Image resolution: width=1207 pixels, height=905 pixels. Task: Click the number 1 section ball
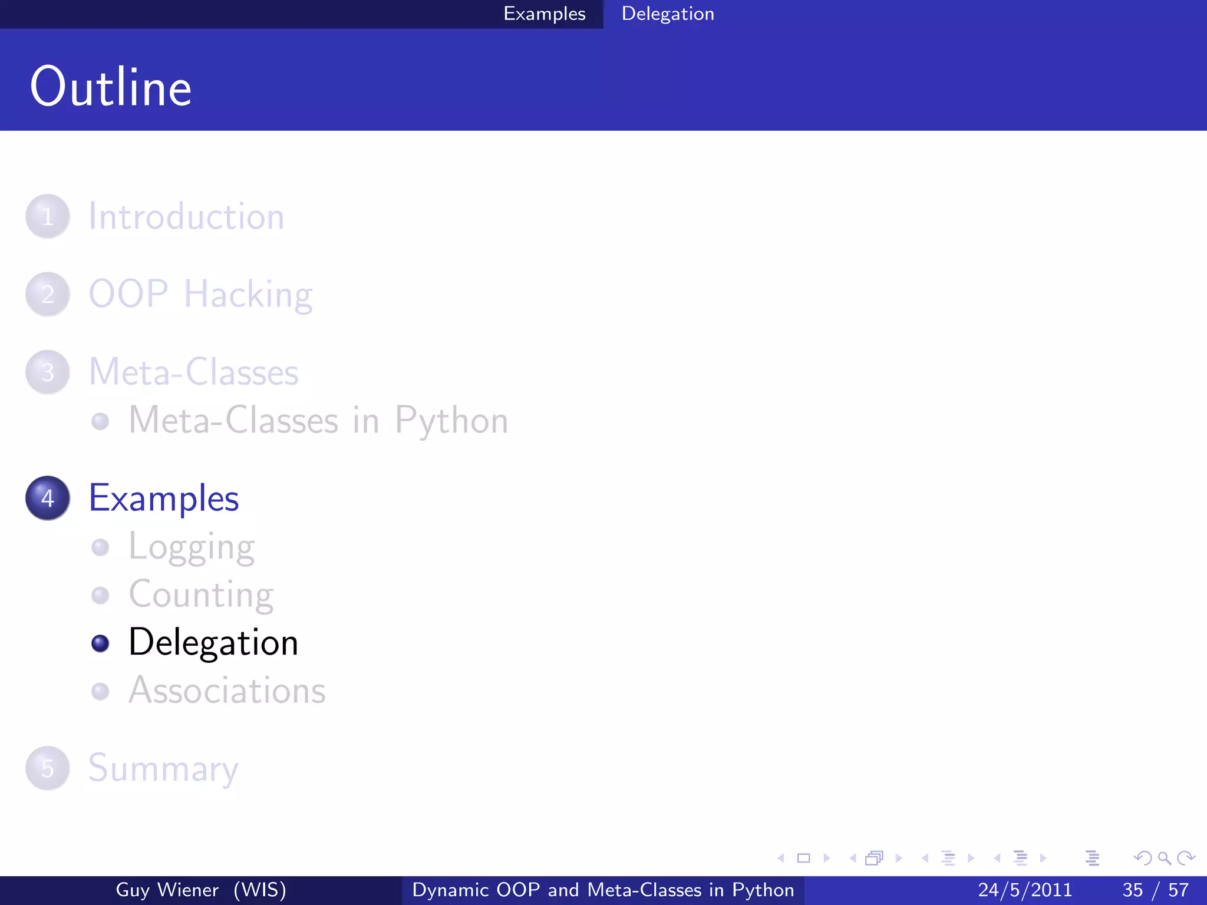coord(48,216)
